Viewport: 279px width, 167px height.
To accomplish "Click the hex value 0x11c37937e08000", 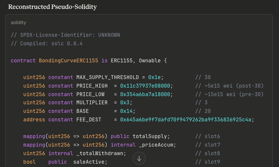I will tap(145, 86).
